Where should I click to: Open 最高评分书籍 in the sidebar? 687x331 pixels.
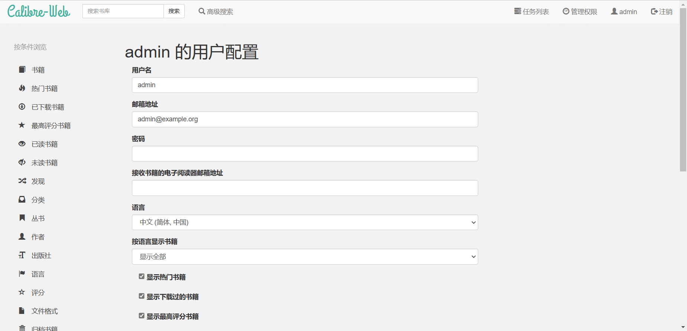pyautogui.click(x=51, y=125)
